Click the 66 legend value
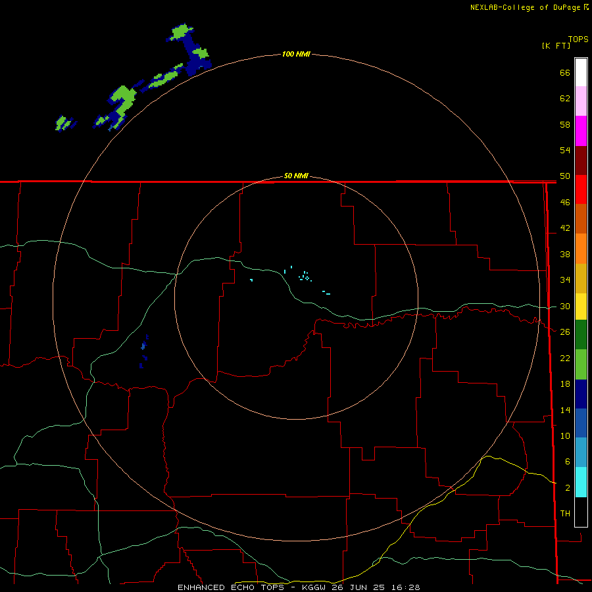The height and width of the screenshot is (592, 592). (x=565, y=72)
